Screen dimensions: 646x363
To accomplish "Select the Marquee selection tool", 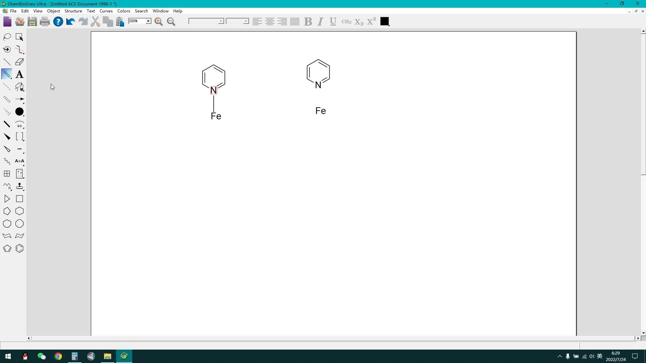I will (19, 37).
